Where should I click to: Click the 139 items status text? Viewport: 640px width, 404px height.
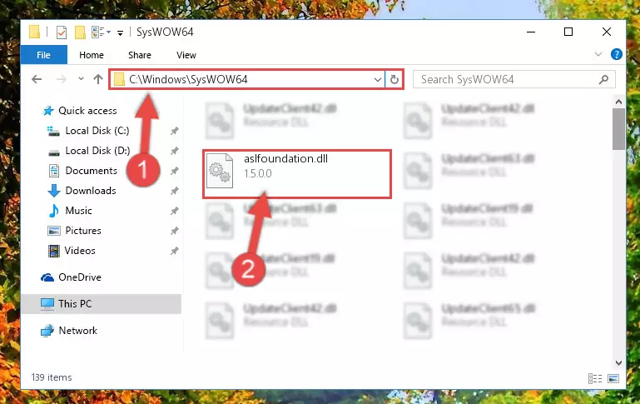point(52,377)
